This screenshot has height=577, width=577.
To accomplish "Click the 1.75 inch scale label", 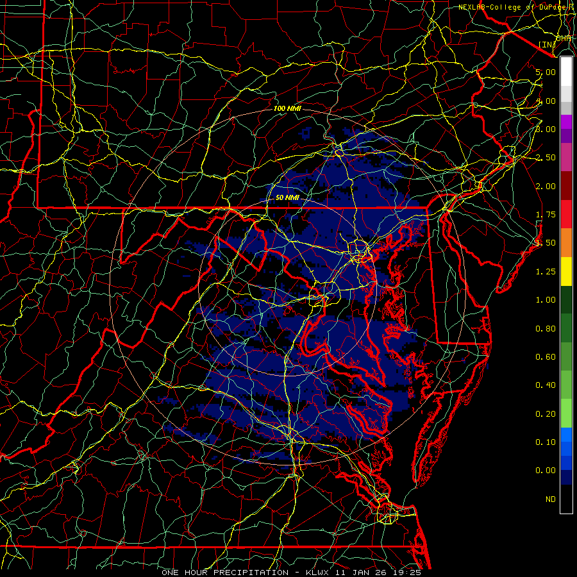I will coord(546,215).
